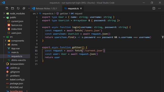Open .gitignore file
The width and height of the screenshot is (164, 92).
[15, 72]
